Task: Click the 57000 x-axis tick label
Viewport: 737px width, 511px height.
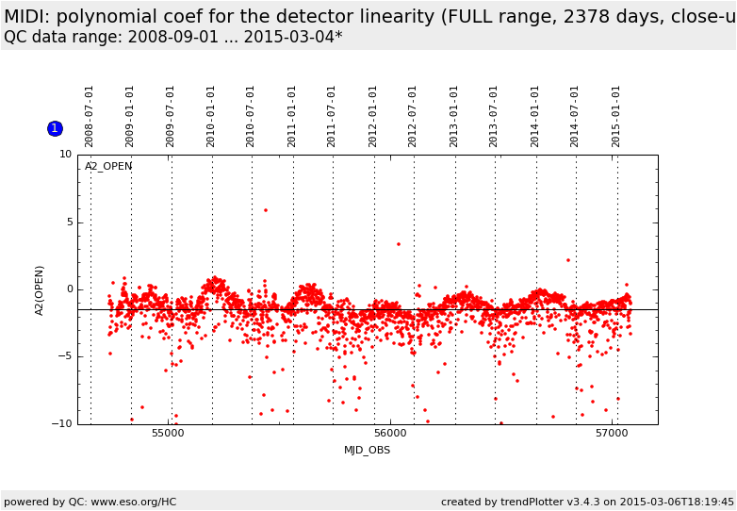Action: coord(612,434)
